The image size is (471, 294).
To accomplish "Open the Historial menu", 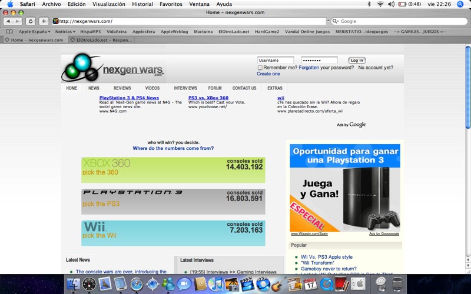I will point(142,4).
